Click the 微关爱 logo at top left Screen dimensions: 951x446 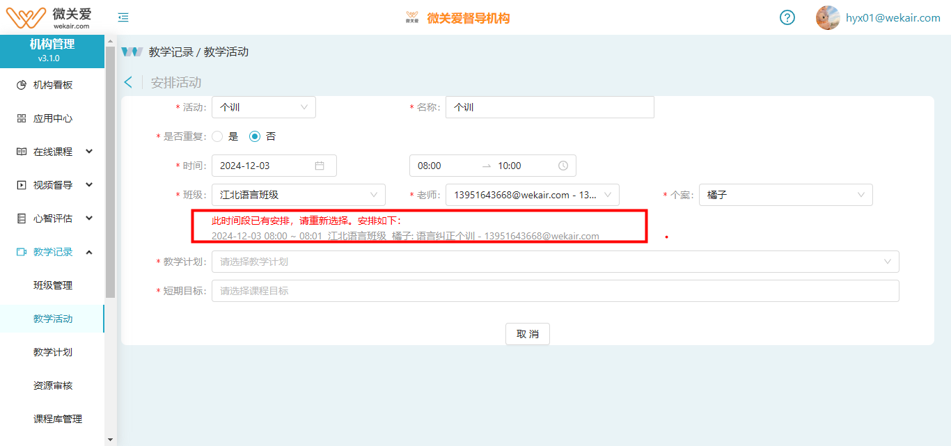pyautogui.click(x=49, y=17)
